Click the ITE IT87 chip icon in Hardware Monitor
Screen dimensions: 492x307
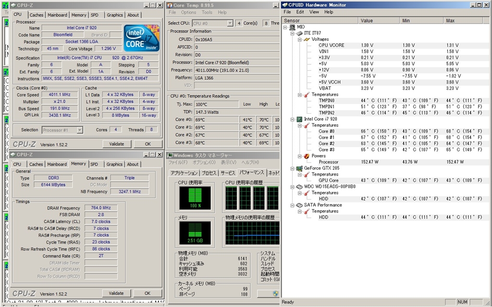(x=299, y=33)
